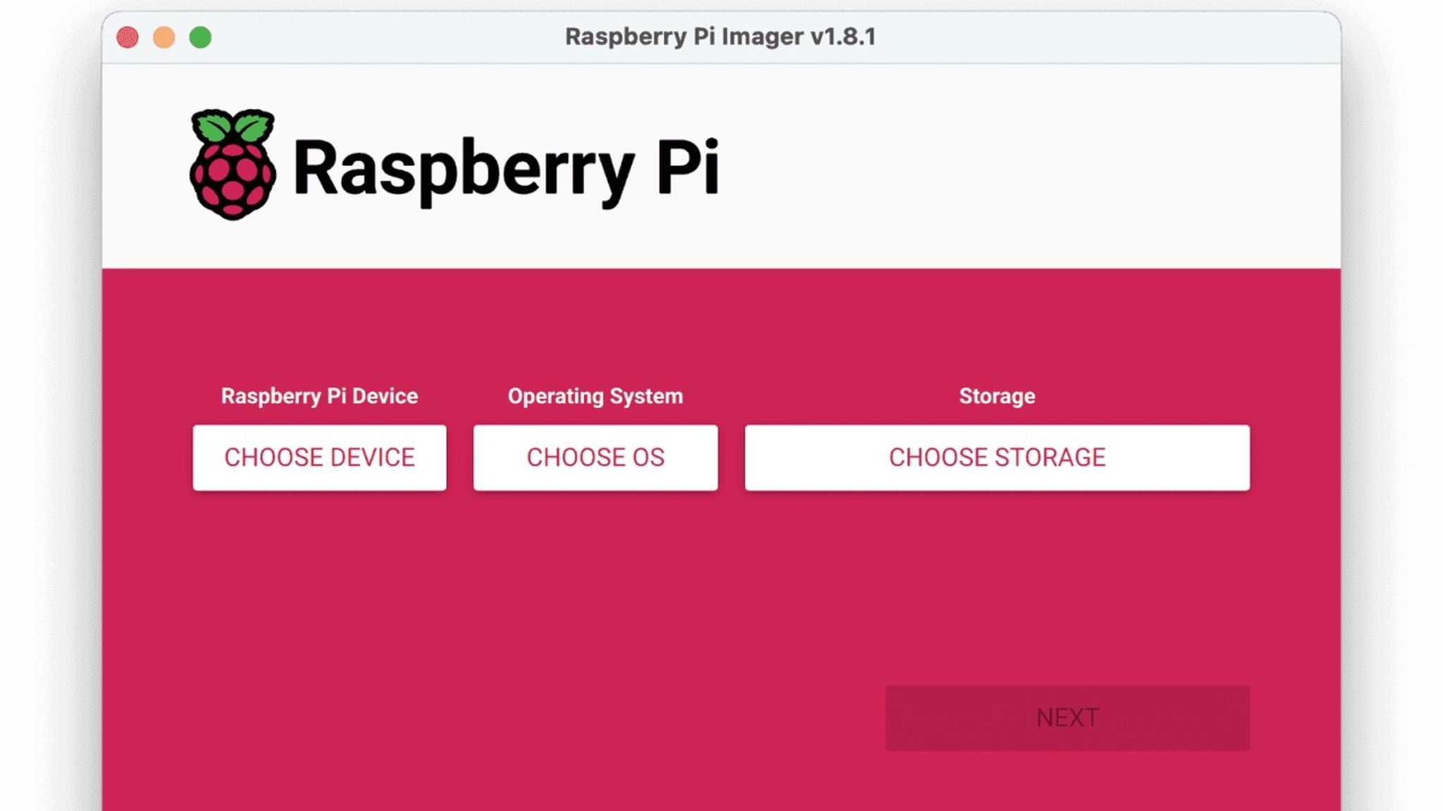
Task: Open the storage selector with CHOOSE STORAGE
Action: pos(996,457)
